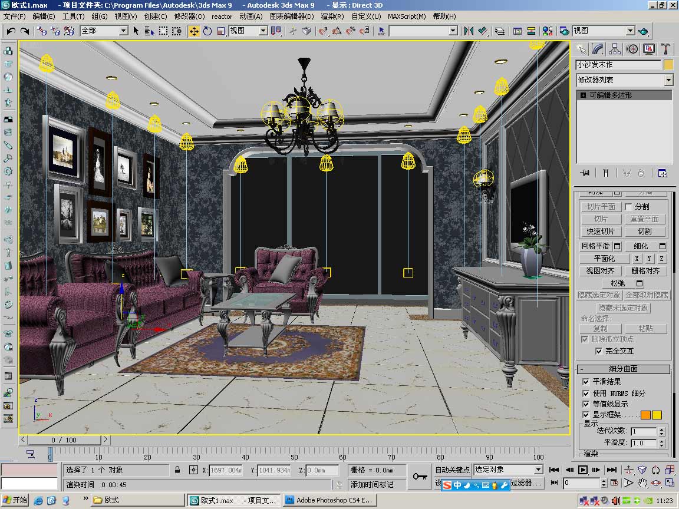Click the Rectangular Selection Region icon

click(163, 31)
